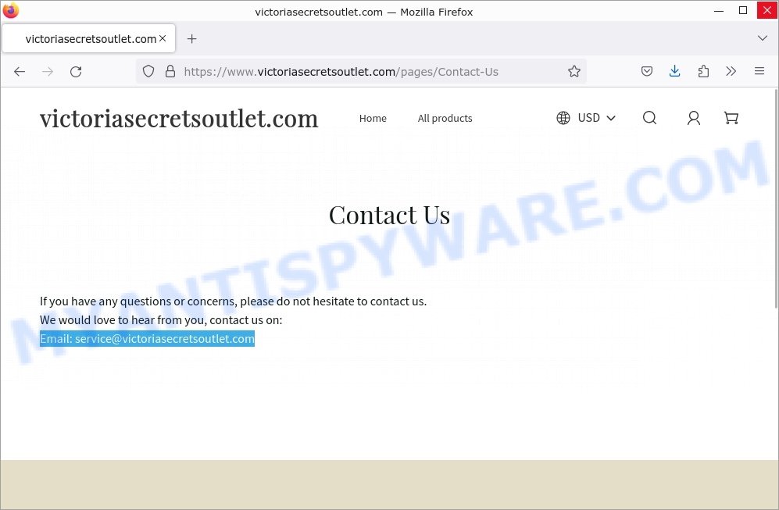Show the Firefox downloads panel

(674, 71)
